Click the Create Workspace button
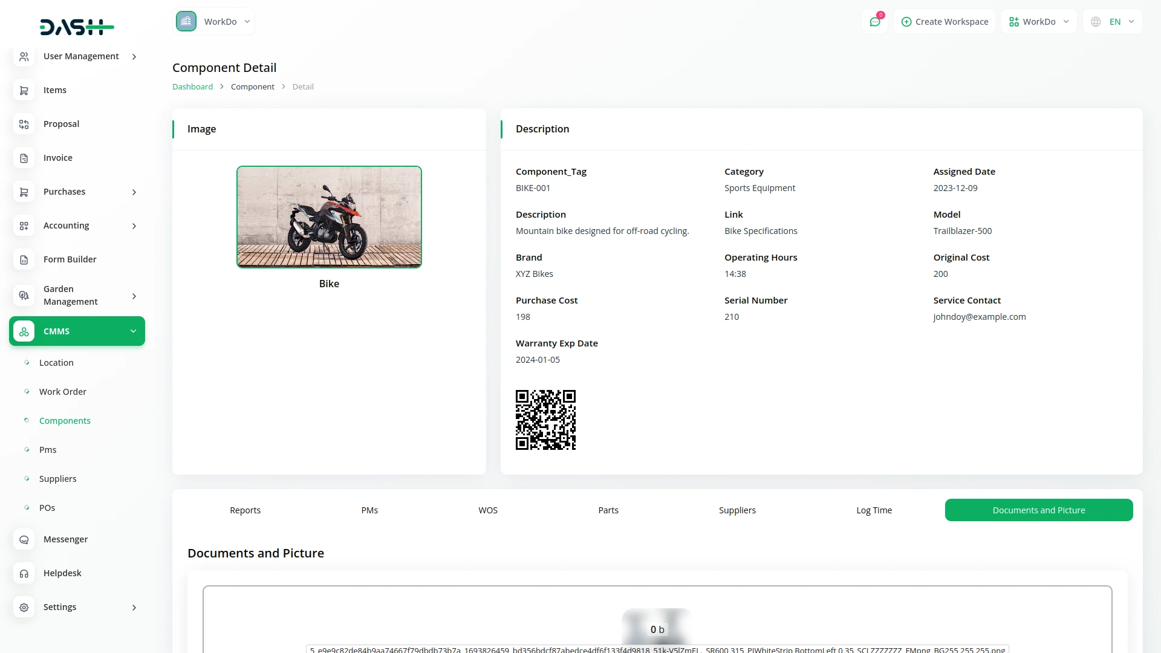 945,22
